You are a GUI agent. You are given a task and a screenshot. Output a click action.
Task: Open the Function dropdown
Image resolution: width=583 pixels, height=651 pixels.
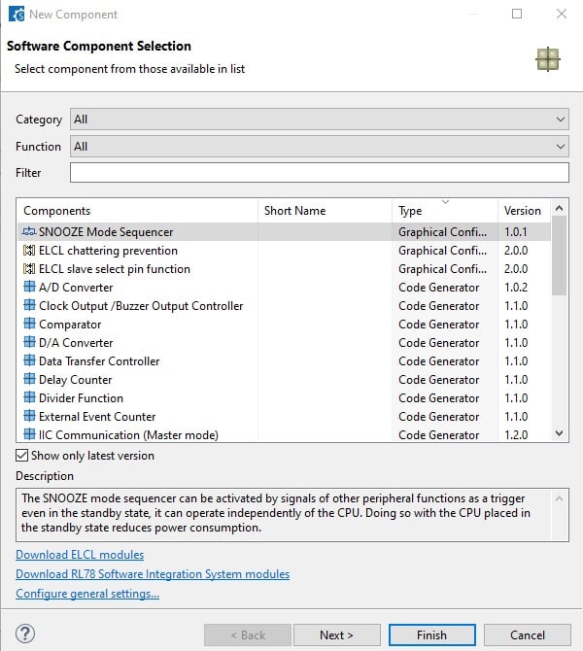[319, 147]
